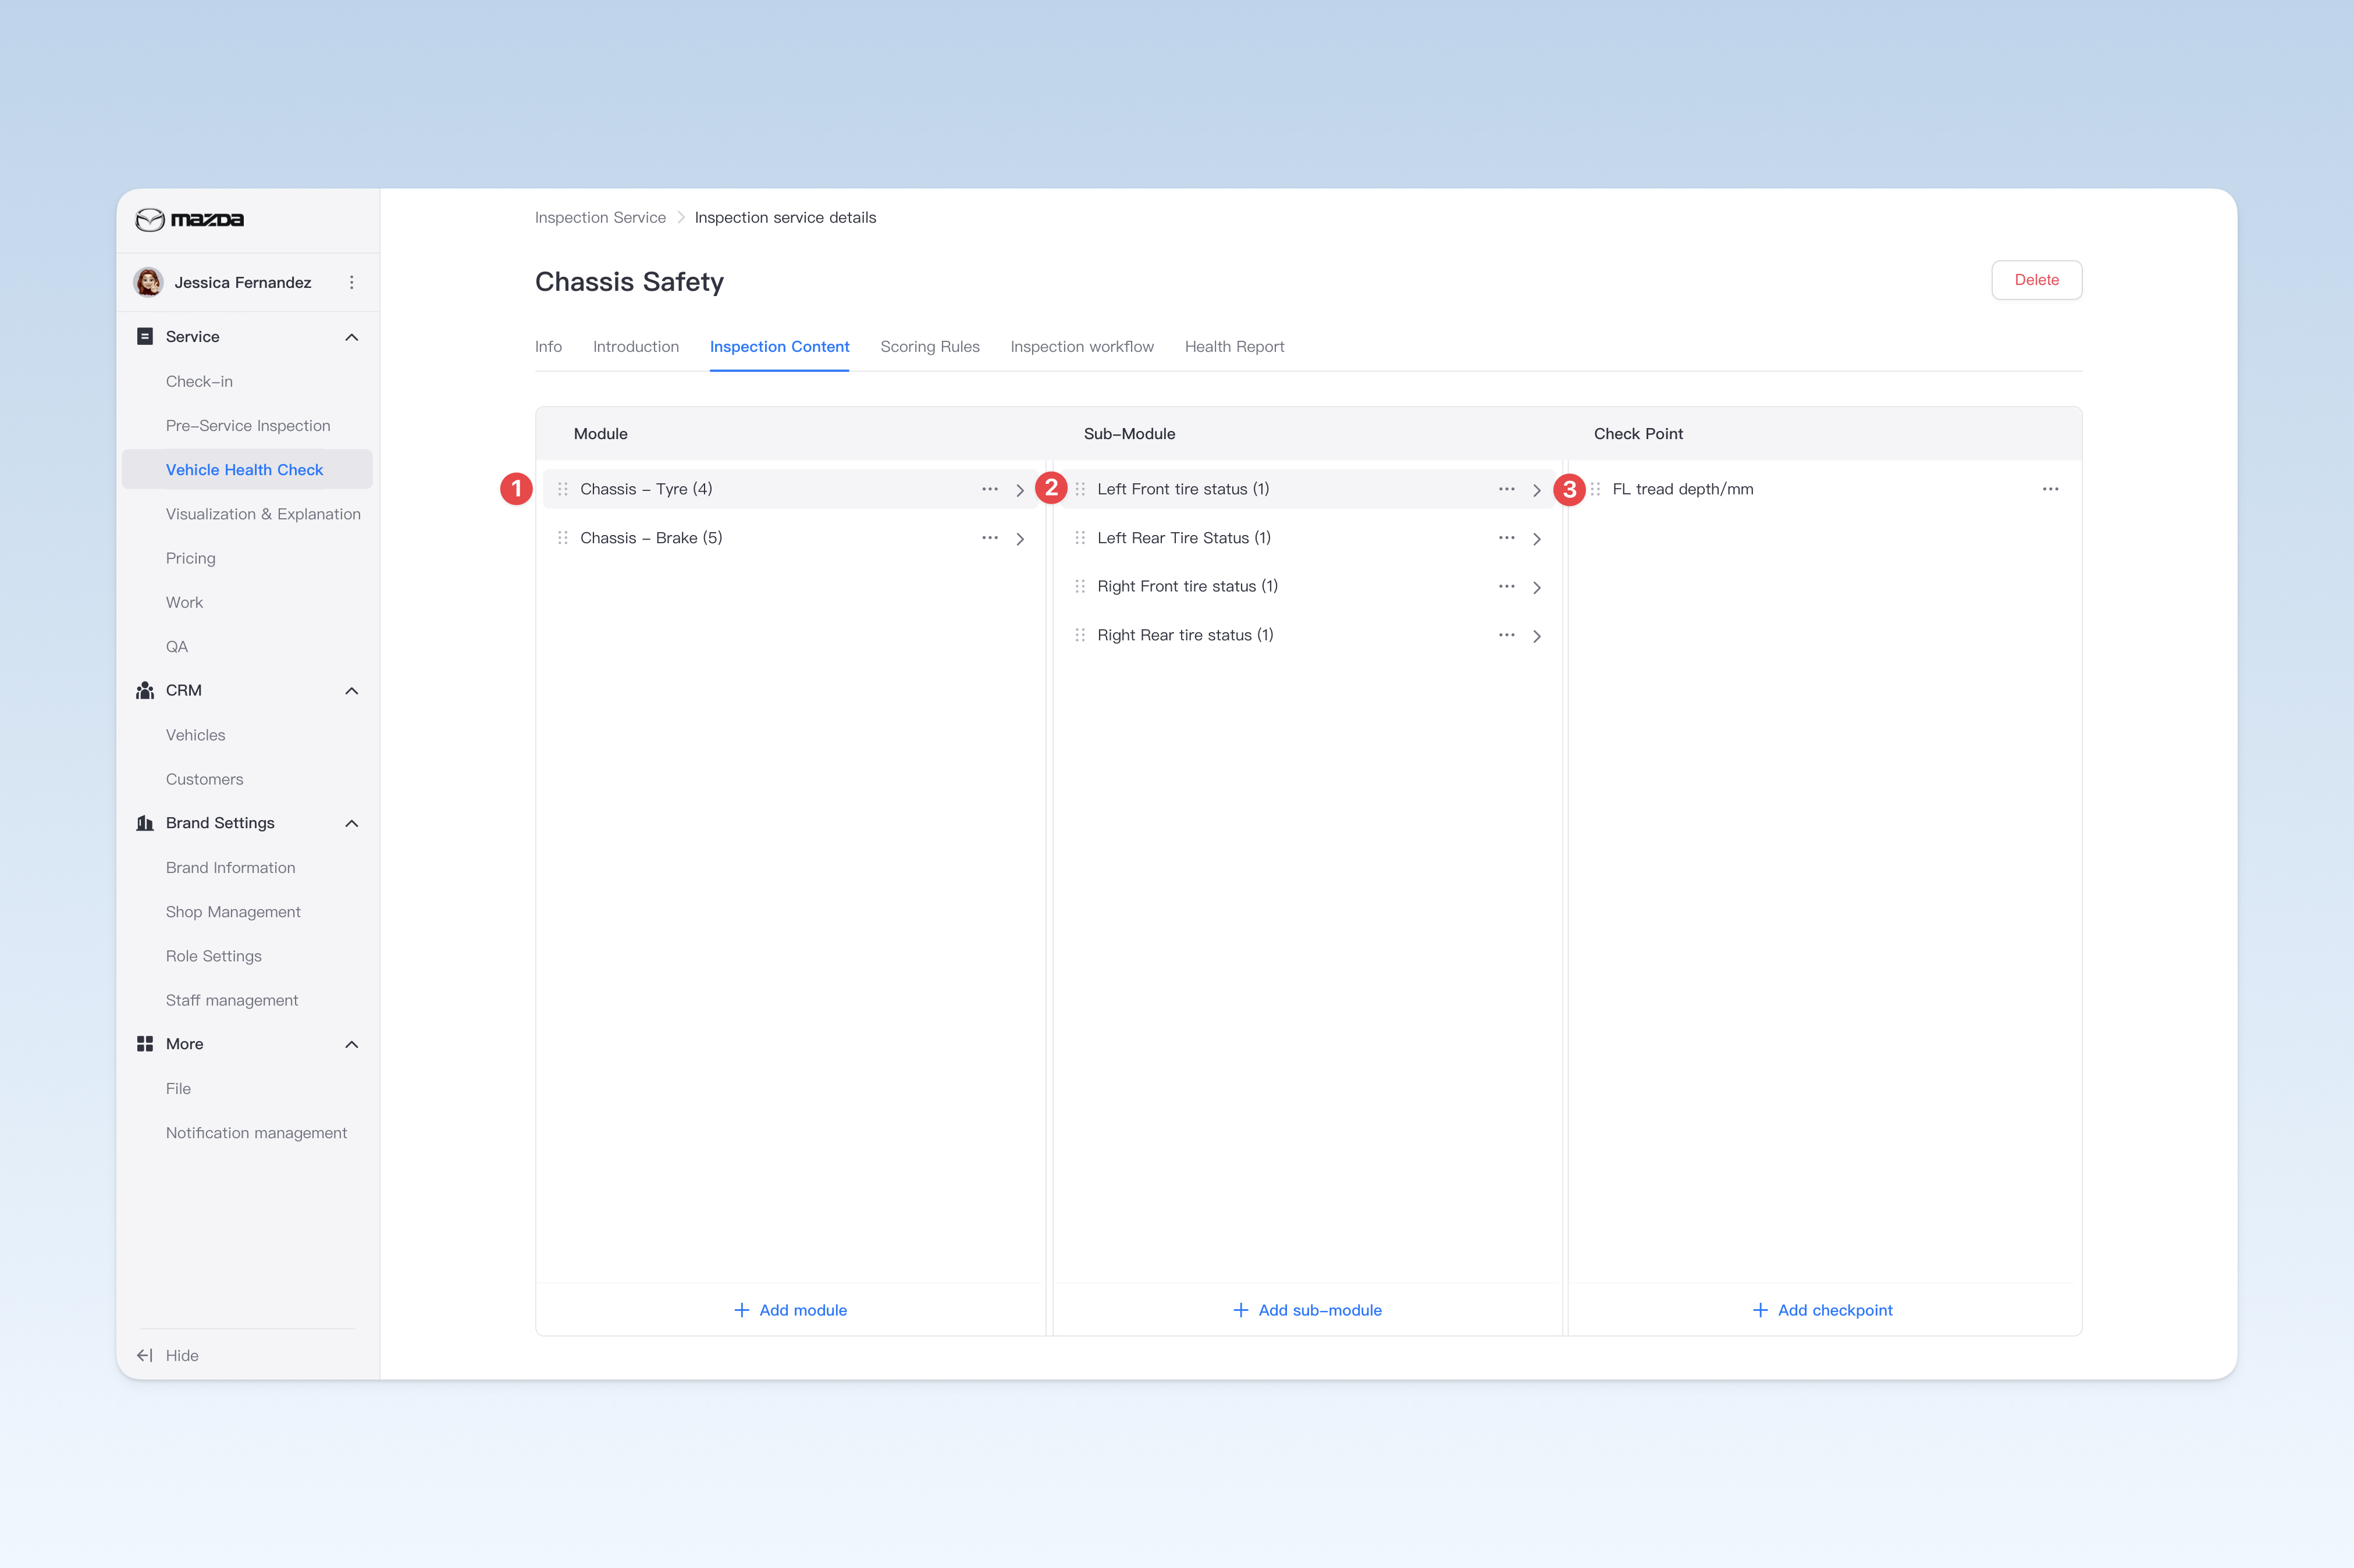Expand Left Rear Tire Status chevron
This screenshot has height=1568, width=2354.
[1537, 539]
